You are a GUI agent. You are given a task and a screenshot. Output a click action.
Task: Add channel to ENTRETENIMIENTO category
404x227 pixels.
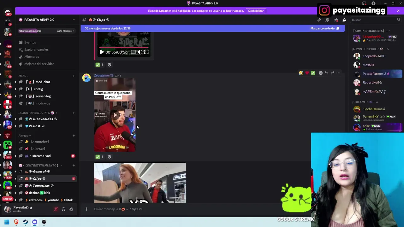74,165
